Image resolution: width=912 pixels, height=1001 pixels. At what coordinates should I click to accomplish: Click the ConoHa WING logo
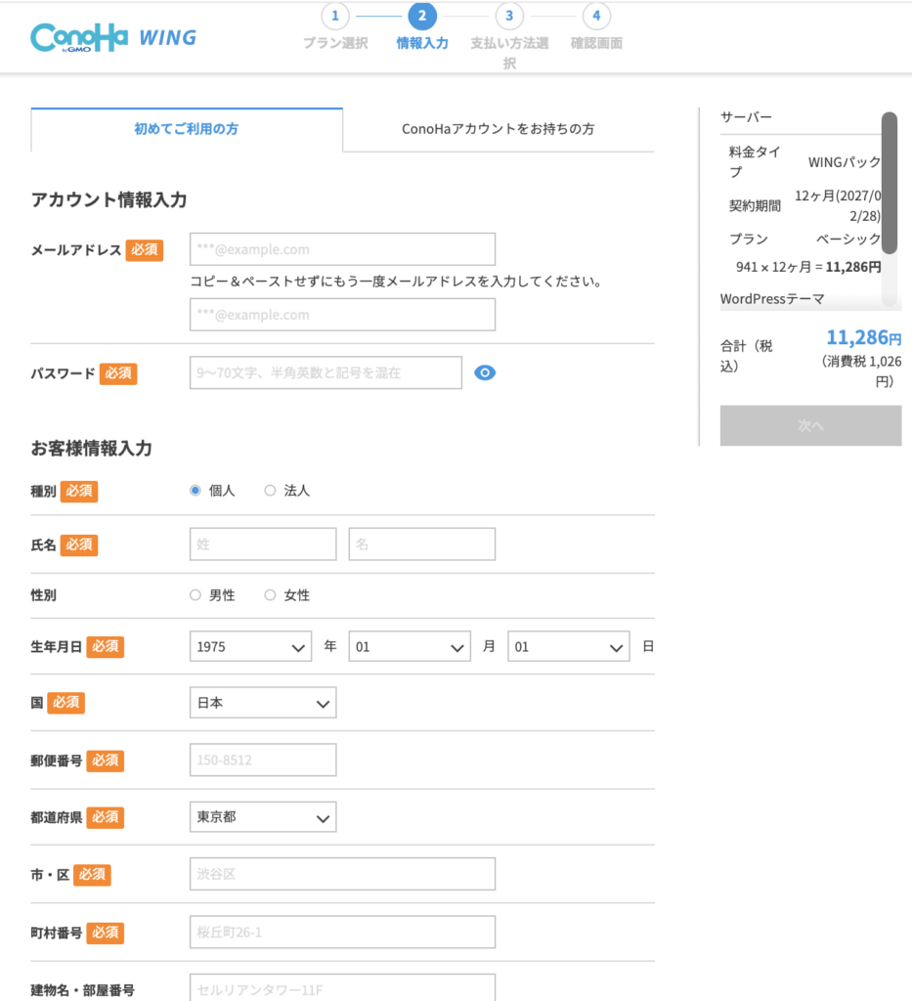[x=112, y=37]
